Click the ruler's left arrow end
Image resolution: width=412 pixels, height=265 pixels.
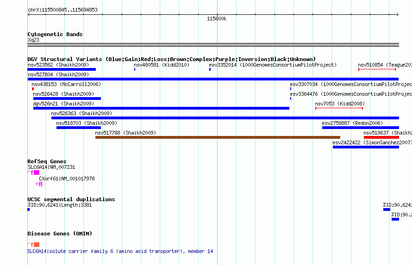[x=29, y=14]
